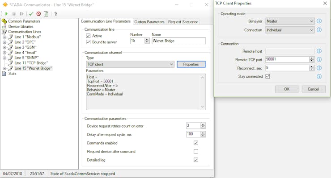Expand the Line 1 "Modbus" node
The width and height of the screenshot is (331, 178).
tap(4, 37)
